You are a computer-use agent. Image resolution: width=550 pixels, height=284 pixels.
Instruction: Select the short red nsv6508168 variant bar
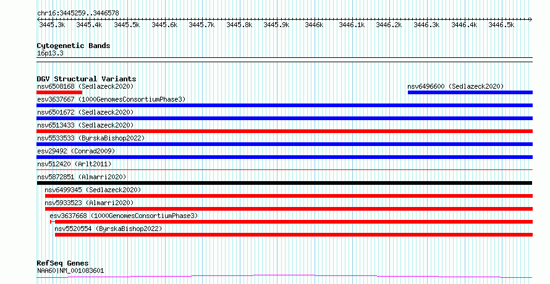(x=59, y=92)
